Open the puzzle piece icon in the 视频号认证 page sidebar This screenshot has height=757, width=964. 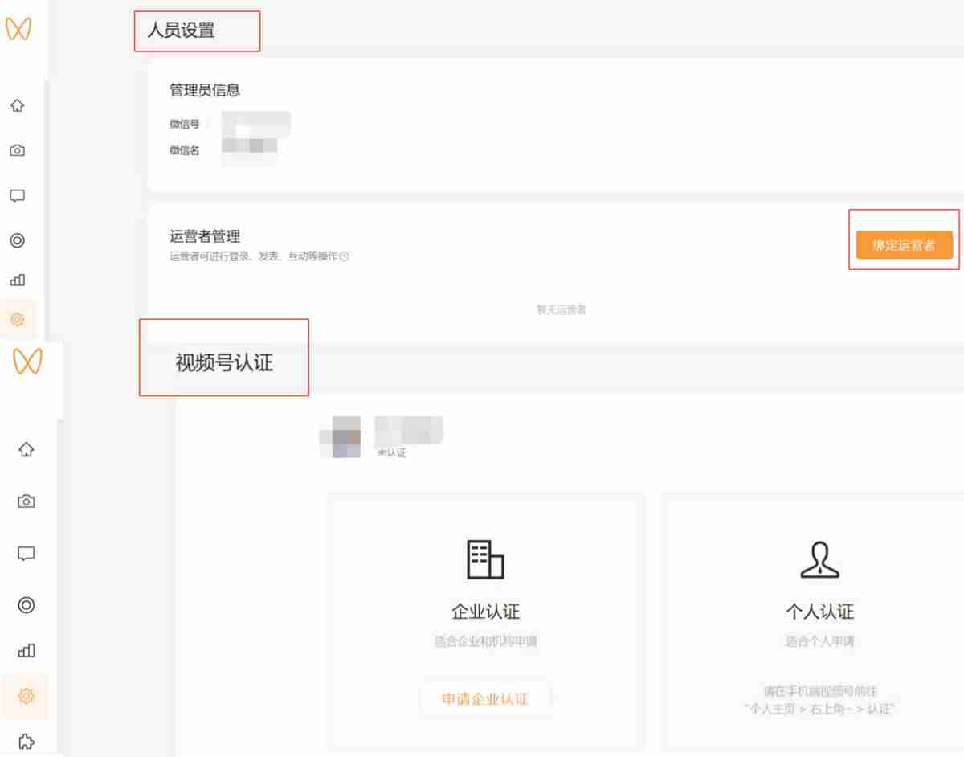tap(27, 741)
